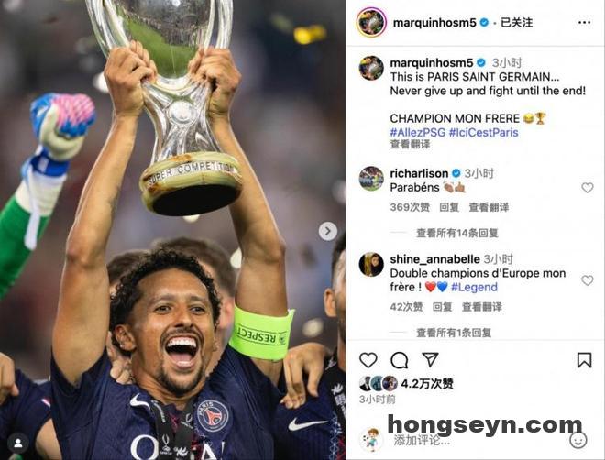The width and height of the screenshot is (605, 460).
Task: Open the #IciCestParis hashtag
Action: [x=483, y=132]
